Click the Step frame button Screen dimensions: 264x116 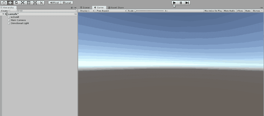(187, 3)
